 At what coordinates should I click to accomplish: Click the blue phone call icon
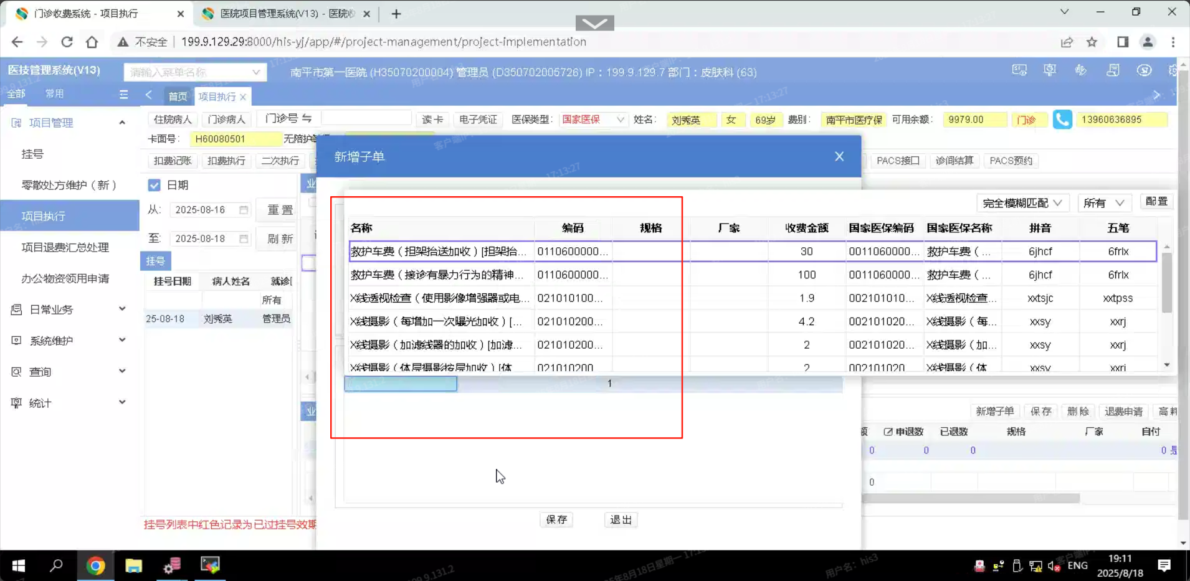point(1062,120)
